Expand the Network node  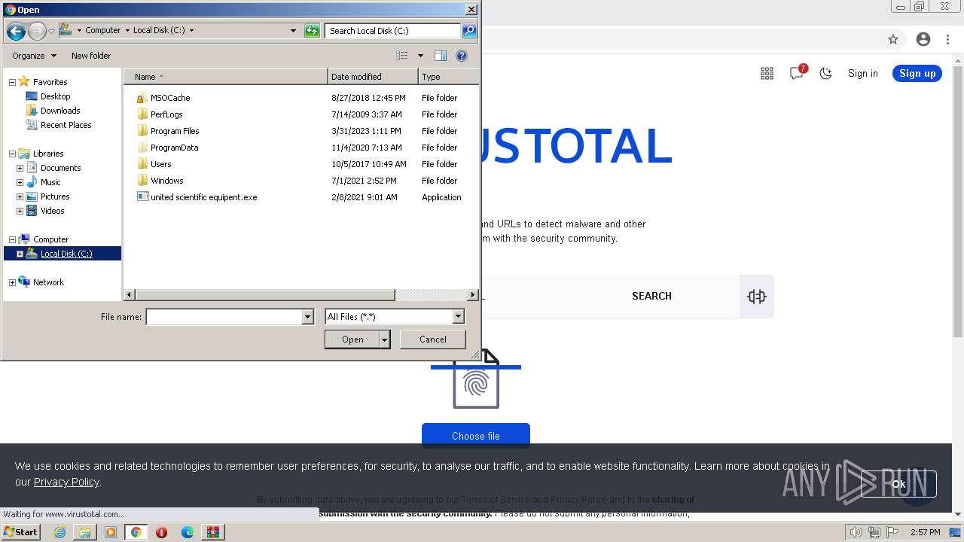pos(12,282)
